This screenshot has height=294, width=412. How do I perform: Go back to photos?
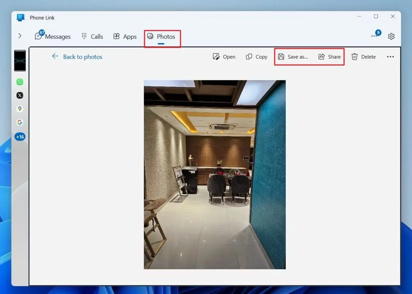click(77, 57)
